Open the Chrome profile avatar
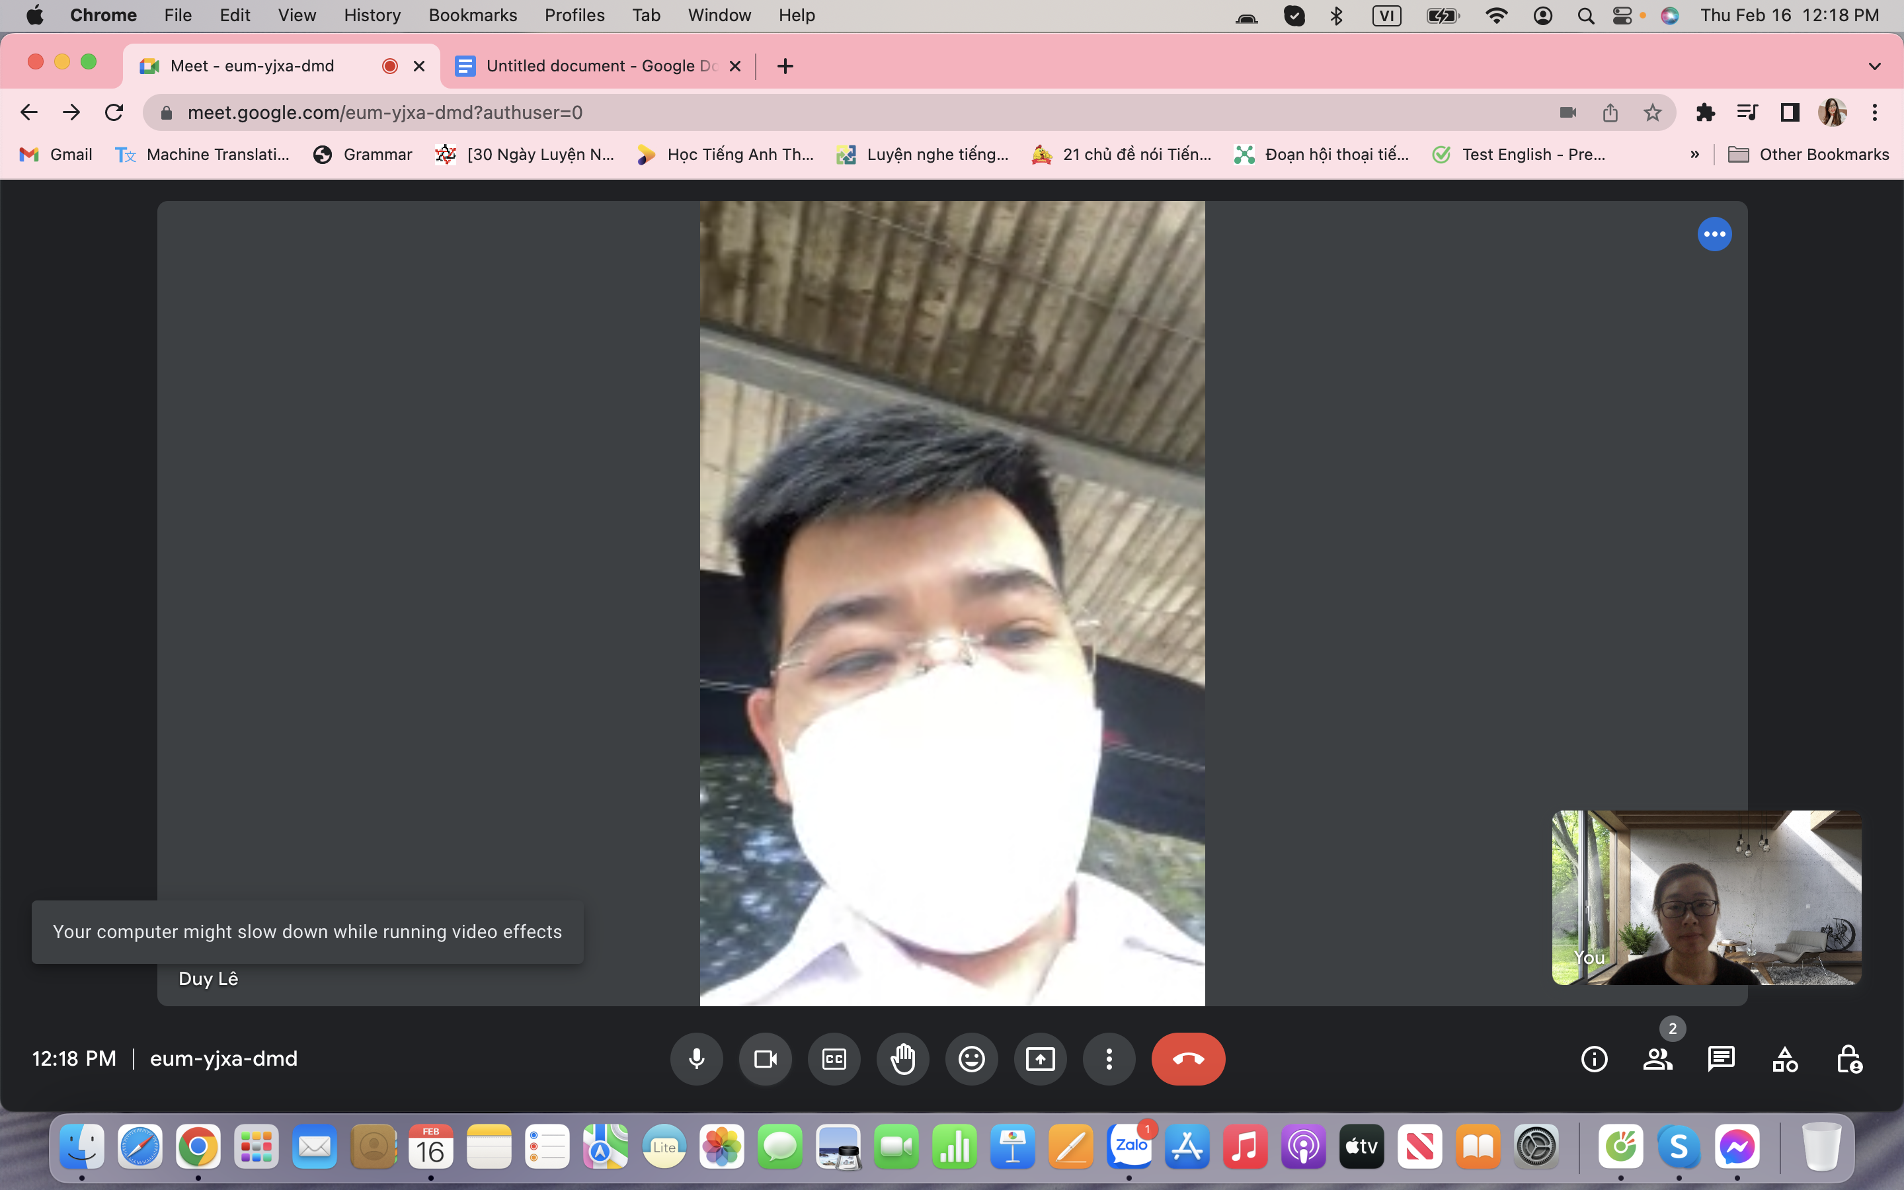 pyautogui.click(x=1833, y=112)
